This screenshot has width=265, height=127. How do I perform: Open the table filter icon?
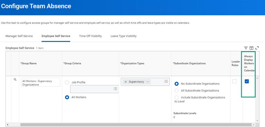pyautogui.click(x=246, y=48)
